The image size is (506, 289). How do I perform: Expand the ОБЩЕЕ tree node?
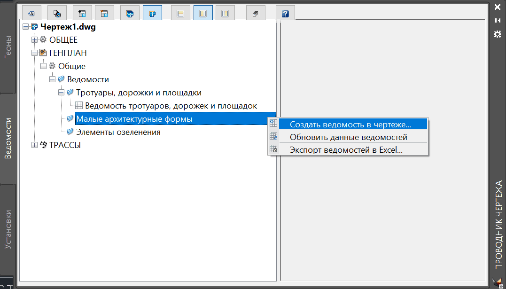[34, 40]
